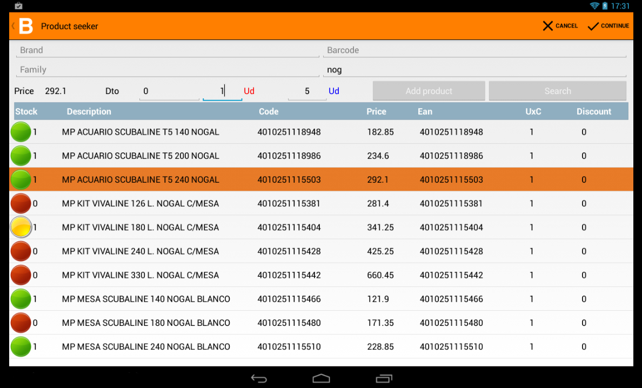
Task: Click the Dto discount field showing 0
Action: (x=169, y=91)
